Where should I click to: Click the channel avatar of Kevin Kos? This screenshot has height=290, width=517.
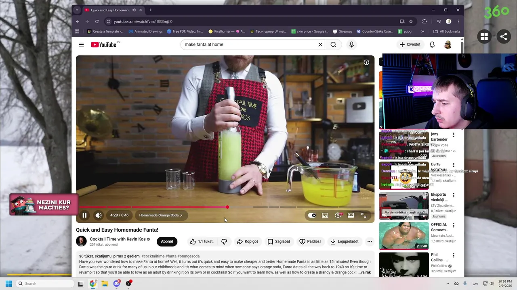pos(81,241)
